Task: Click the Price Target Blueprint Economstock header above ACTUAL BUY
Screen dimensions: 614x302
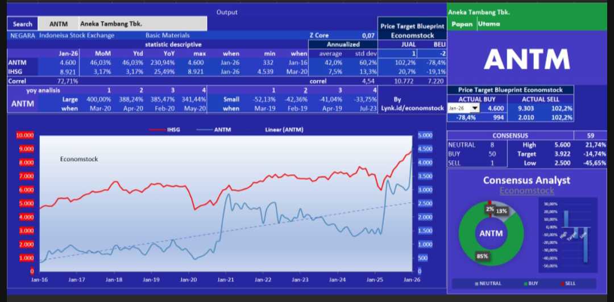Action: pyautogui.click(x=510, y=90)
